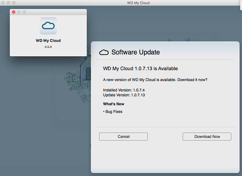
Task: Click 'WD My Cloud 1.0.7.13 is Available' text
Action: [x=140, y=68]
